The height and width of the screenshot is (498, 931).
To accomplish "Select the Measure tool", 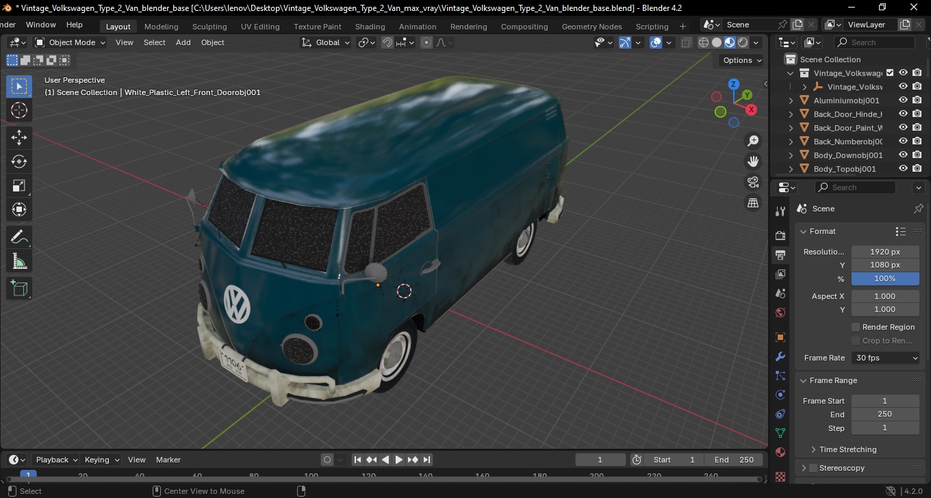I will 19,261.
